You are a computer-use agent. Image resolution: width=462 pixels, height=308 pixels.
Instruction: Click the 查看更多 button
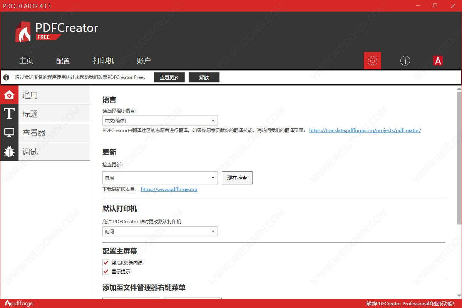(x=169, y=77)
